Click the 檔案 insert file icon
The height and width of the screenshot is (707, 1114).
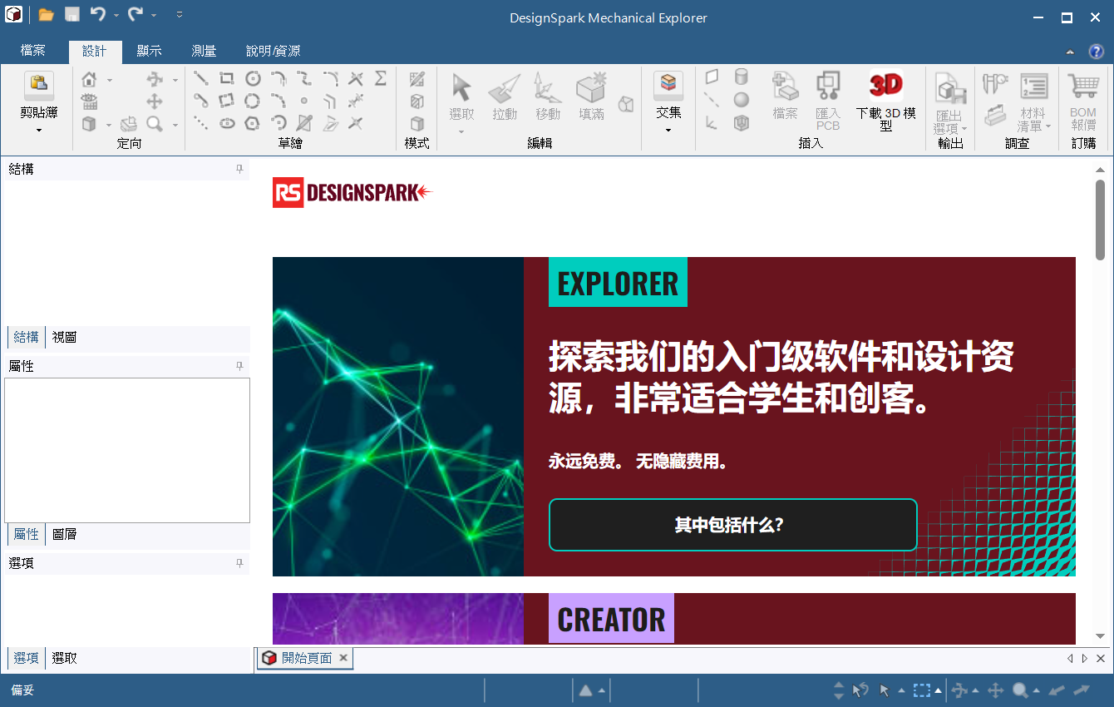(x=785, y=96)
